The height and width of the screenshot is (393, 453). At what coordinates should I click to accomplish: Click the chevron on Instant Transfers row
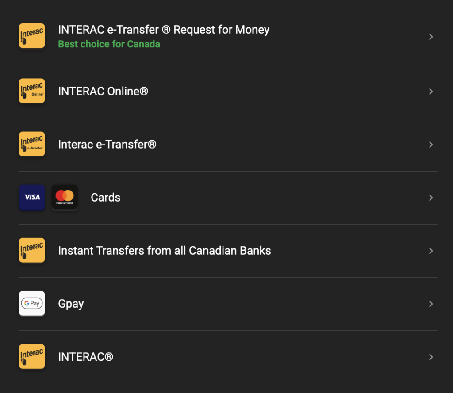[x=431, y=251]
